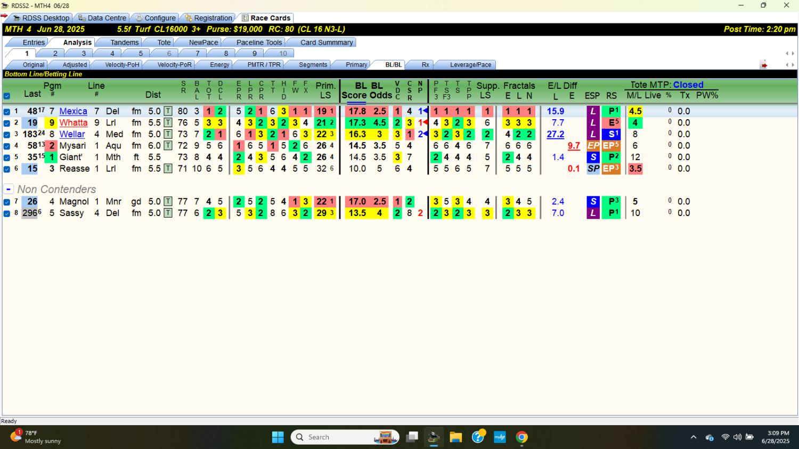The height and width of the screenshot is (449, 799).
Task: Switch to the Velocity-PoH view tab
Action: pyautogui.click(x=121, y=65)
